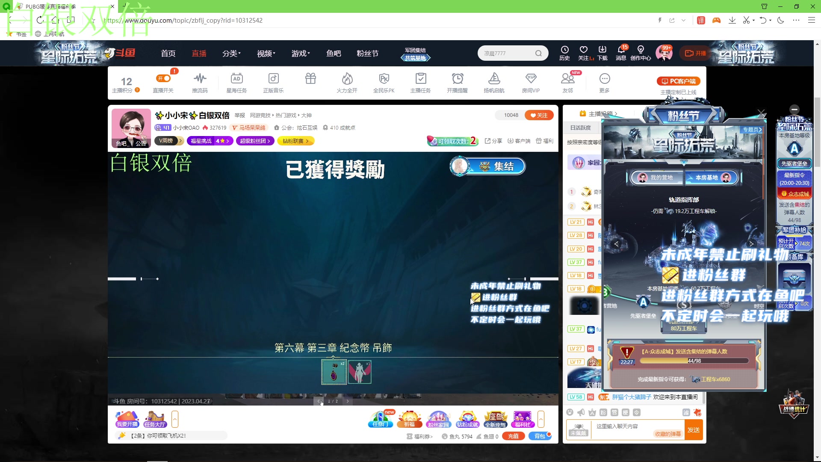The height and width of the screenshot is (462, 821).
Task: Open the 分类 category dropdown
Action: click(x=231, y=53)
